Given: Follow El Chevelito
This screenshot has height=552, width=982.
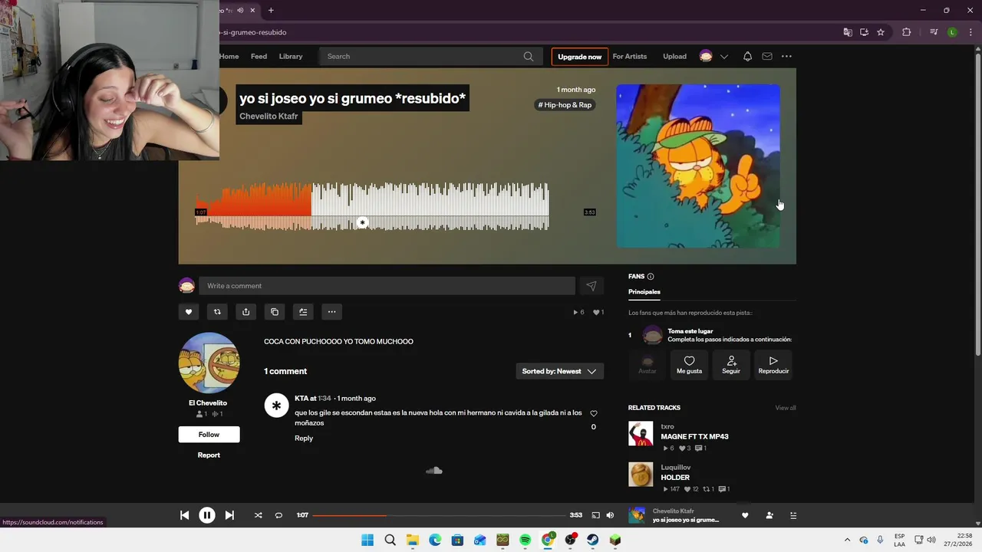Looking at the screenshot, I should [209, 435].
